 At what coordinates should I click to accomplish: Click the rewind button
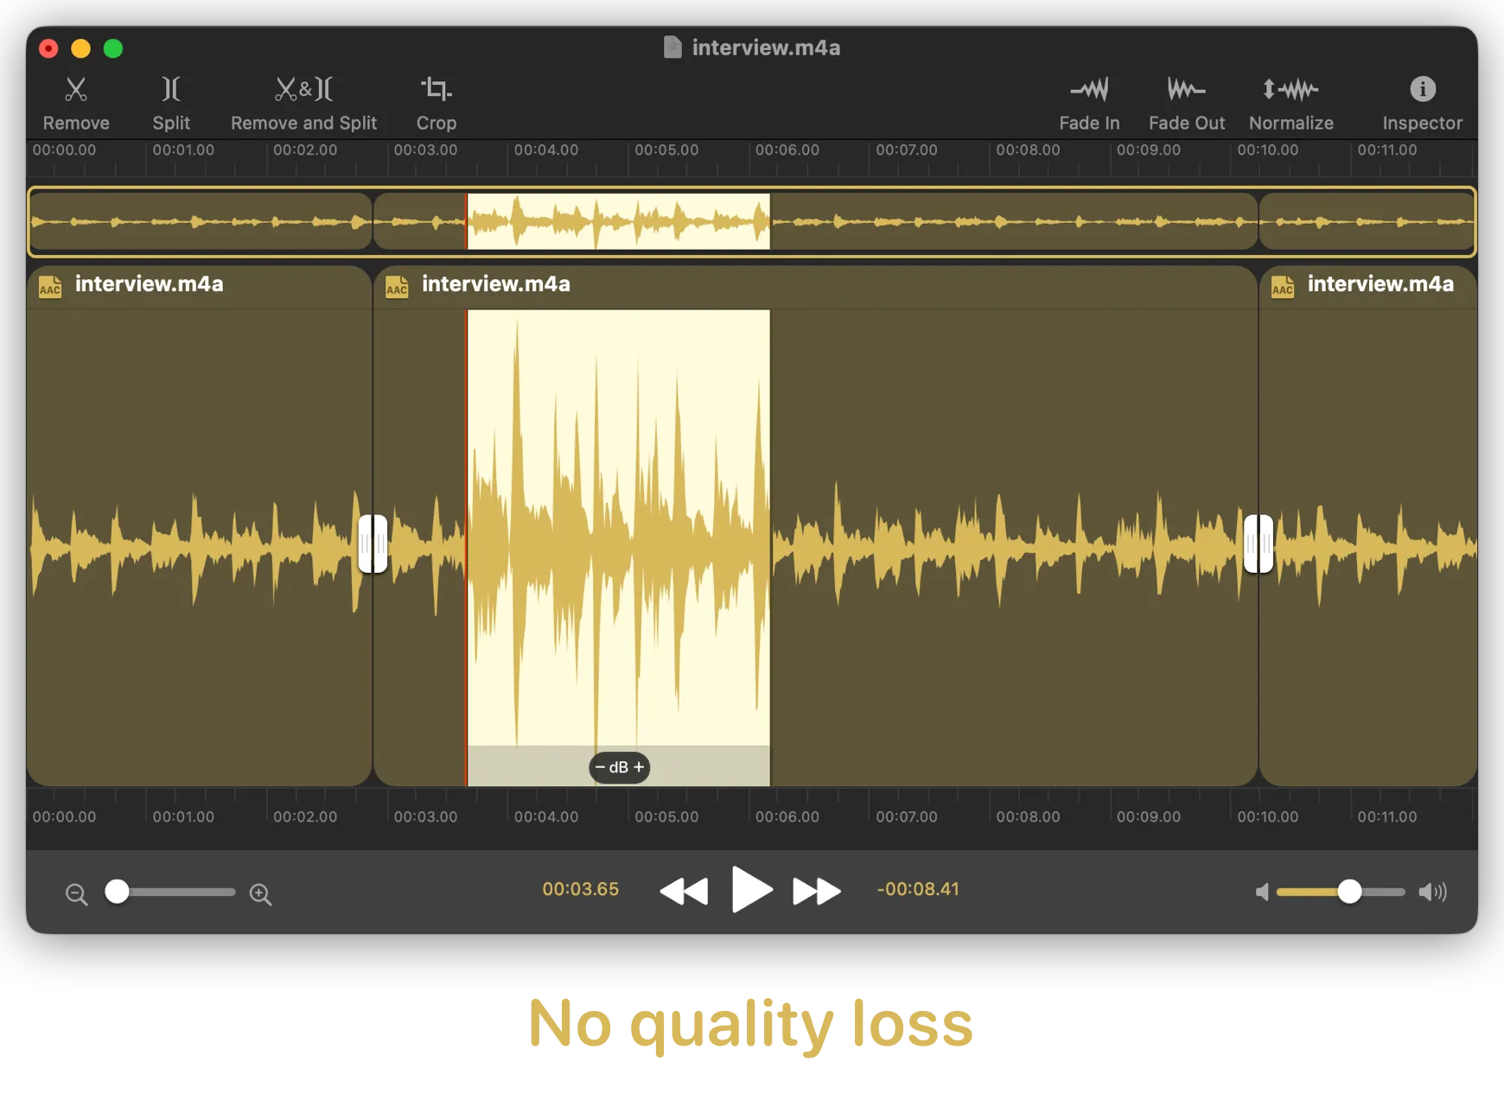pos(684,891)
